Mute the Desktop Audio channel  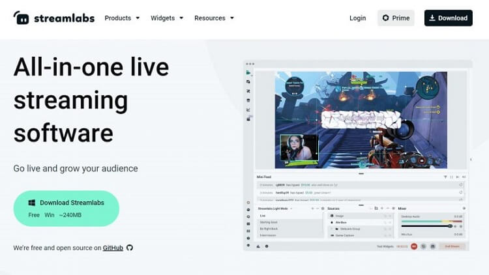(455, 226)
